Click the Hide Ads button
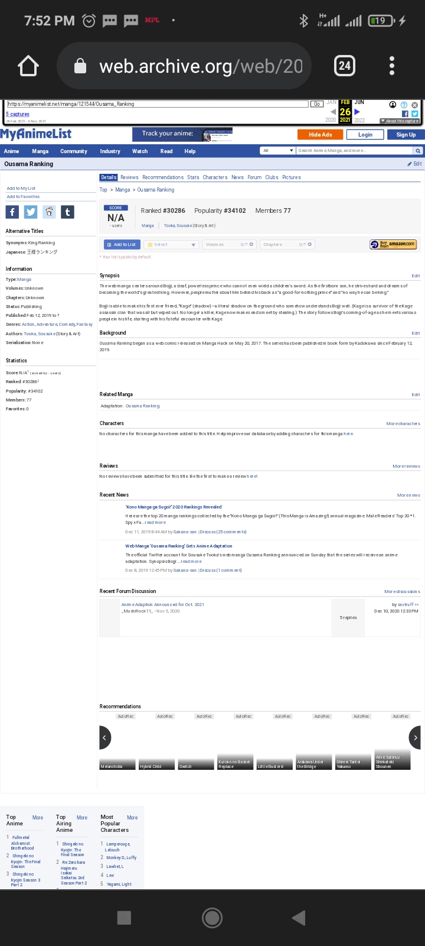 click(x=321, y=134)
